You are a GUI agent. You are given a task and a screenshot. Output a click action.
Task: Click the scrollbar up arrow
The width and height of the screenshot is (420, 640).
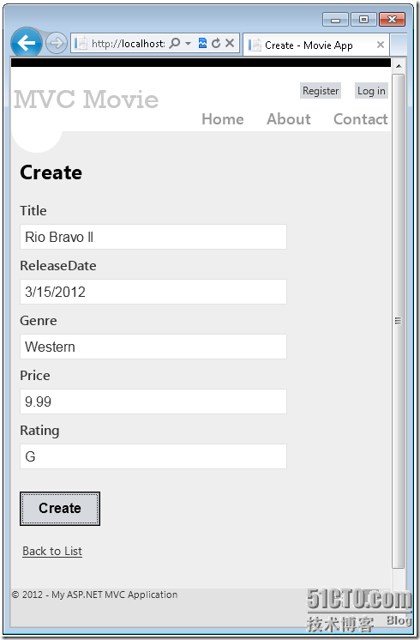tap(399, 66)
